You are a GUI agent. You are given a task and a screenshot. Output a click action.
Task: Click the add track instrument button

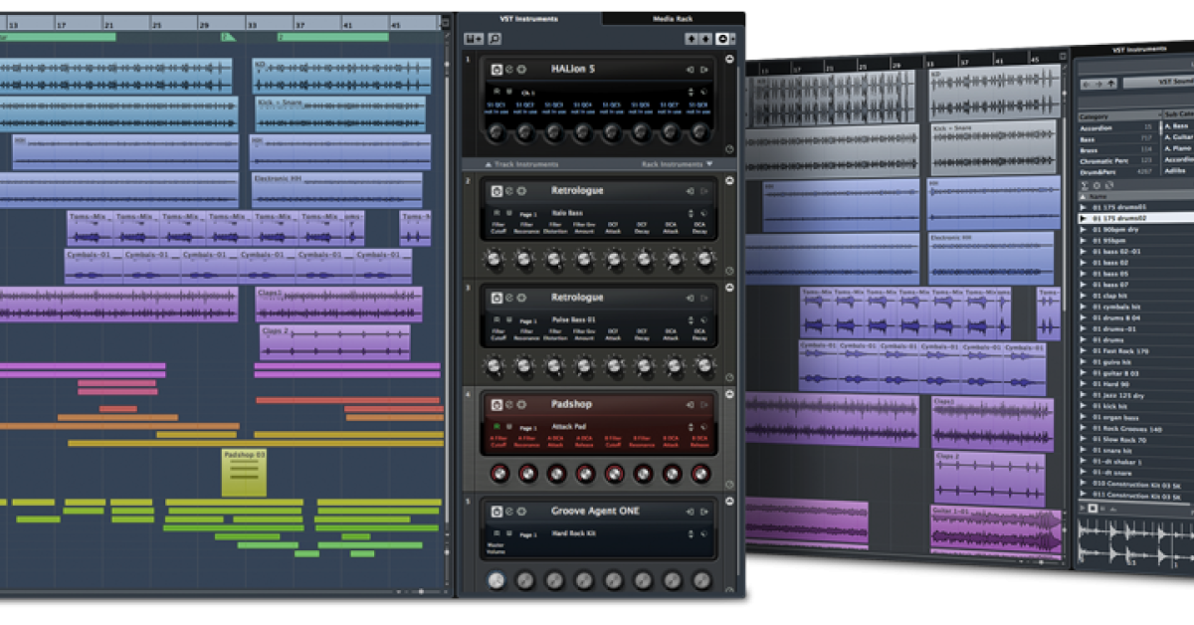coord(473,39)
